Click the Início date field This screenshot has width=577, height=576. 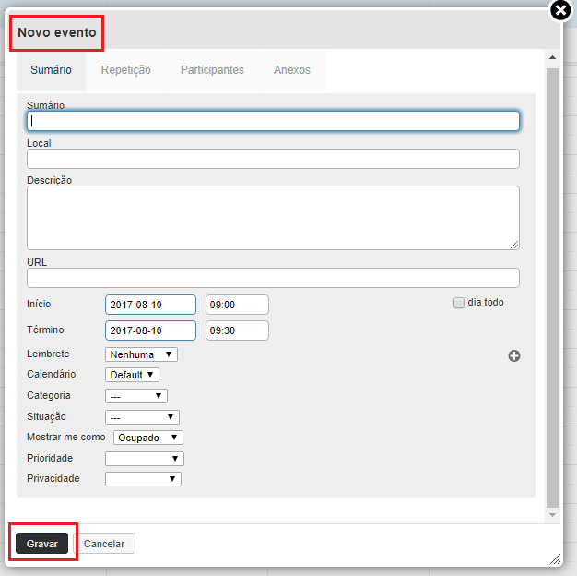[x=151, y=305]
